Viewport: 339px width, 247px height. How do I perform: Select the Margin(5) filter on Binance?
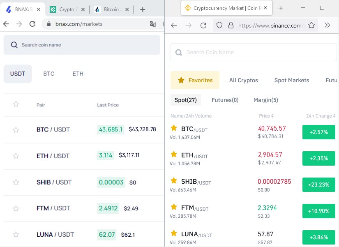point(266,100)
